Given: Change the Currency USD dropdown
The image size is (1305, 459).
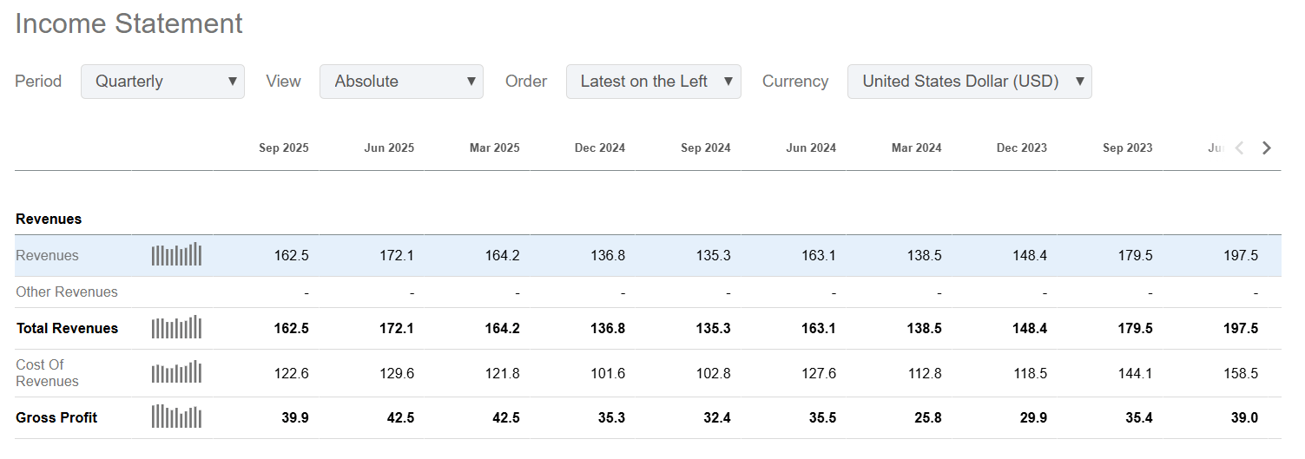Looking at the screenshot, I should (969, 82).
